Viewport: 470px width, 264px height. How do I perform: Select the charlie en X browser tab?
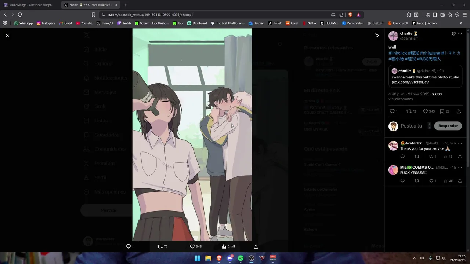click(90, 5)
